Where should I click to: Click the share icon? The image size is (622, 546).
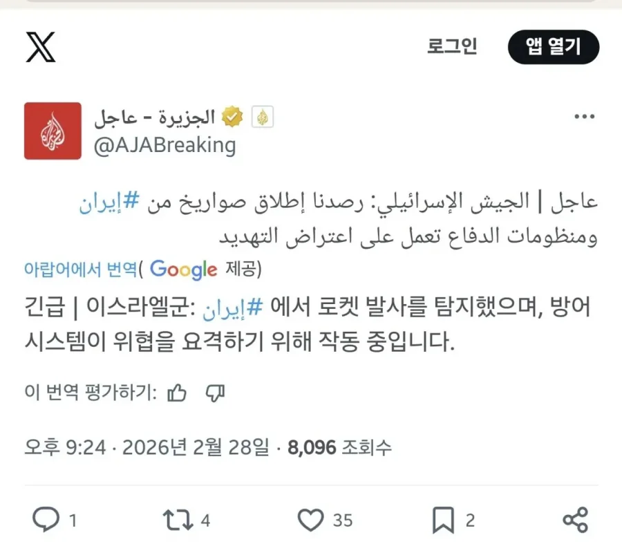pyautogui.click(x=575, y=520)
